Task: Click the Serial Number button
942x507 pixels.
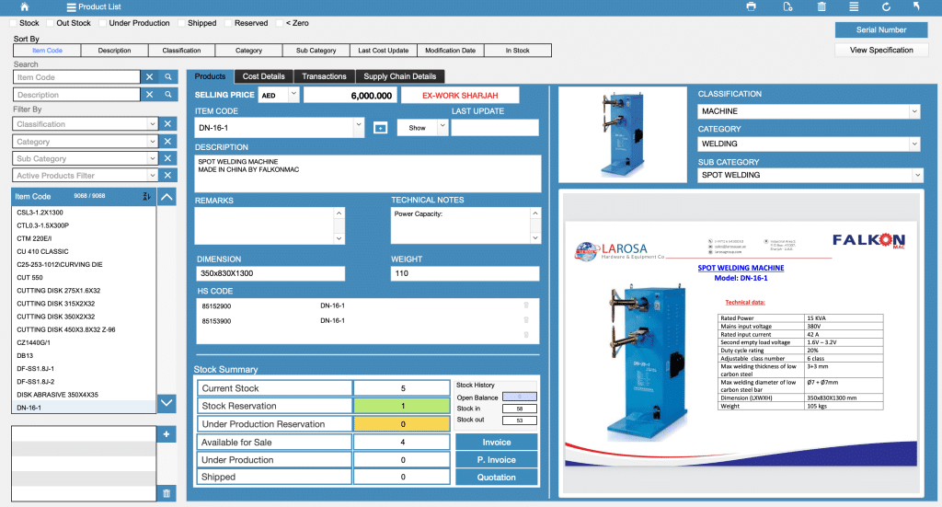Action: pos(880,29)
